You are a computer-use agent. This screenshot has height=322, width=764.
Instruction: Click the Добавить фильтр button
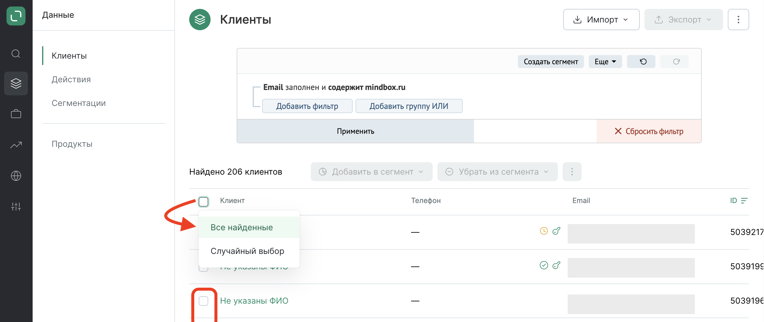307,106
